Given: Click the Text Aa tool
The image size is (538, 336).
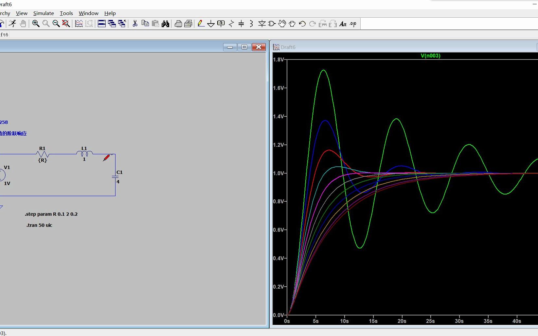Looking at the screenshot, I should point(343,24).
